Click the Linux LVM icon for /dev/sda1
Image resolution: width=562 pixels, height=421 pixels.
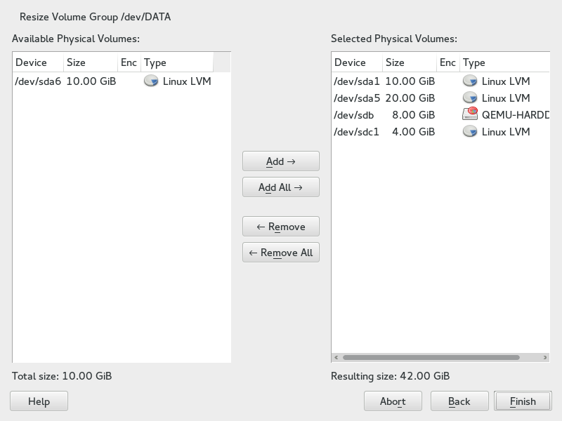pyautogui.click(x=469, y=81)
